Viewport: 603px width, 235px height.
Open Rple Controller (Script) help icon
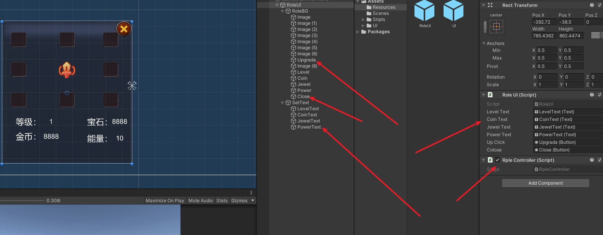(592, 160)
